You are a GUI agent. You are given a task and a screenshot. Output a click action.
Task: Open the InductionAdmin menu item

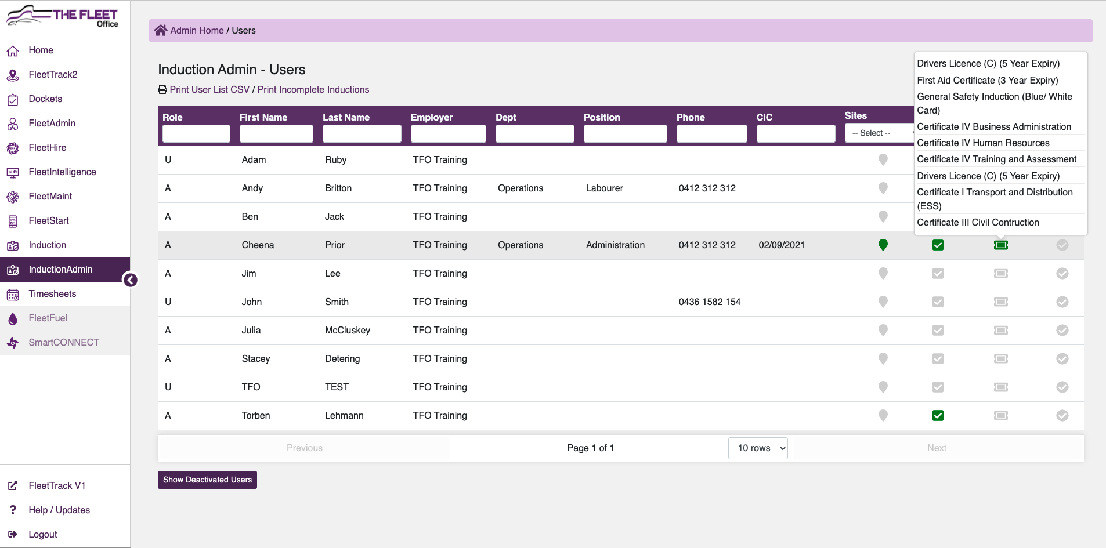[65, 270]
